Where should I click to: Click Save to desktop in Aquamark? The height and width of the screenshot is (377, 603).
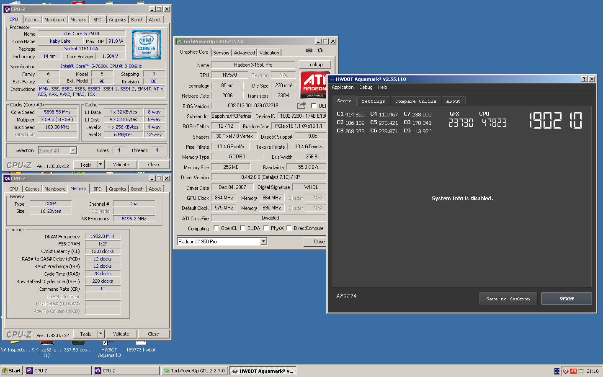508,299
